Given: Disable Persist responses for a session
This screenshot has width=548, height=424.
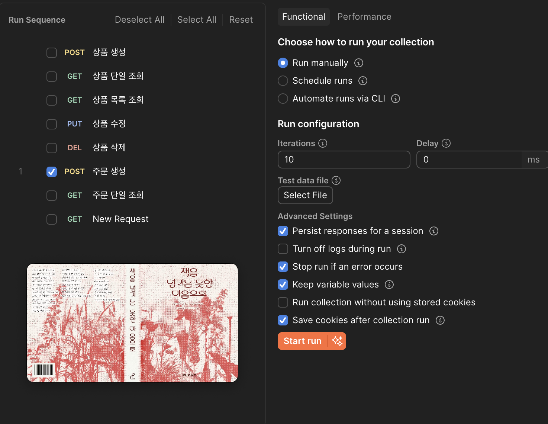Looking at the screenshot, I should pyautogui.click(x=283, y=231).
